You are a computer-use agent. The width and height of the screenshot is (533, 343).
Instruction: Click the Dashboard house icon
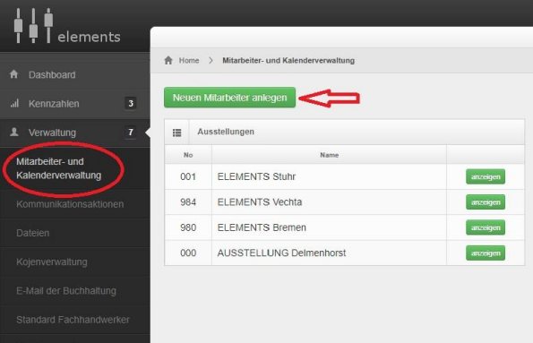pos(14,74)
